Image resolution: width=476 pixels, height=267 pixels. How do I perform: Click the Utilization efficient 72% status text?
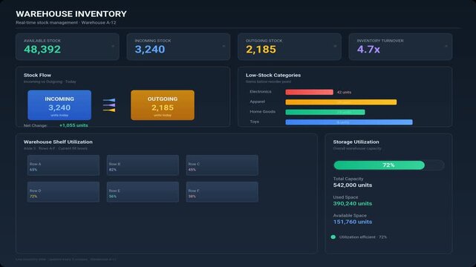[363, 237]
